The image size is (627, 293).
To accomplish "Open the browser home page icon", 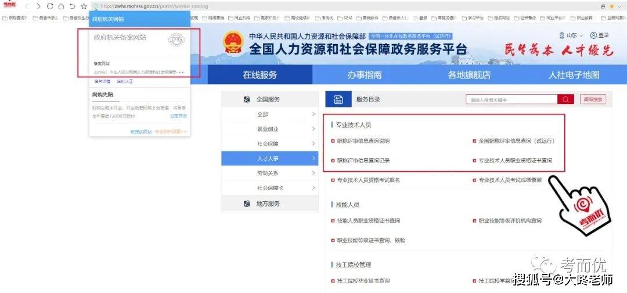I will coord(61,6).
